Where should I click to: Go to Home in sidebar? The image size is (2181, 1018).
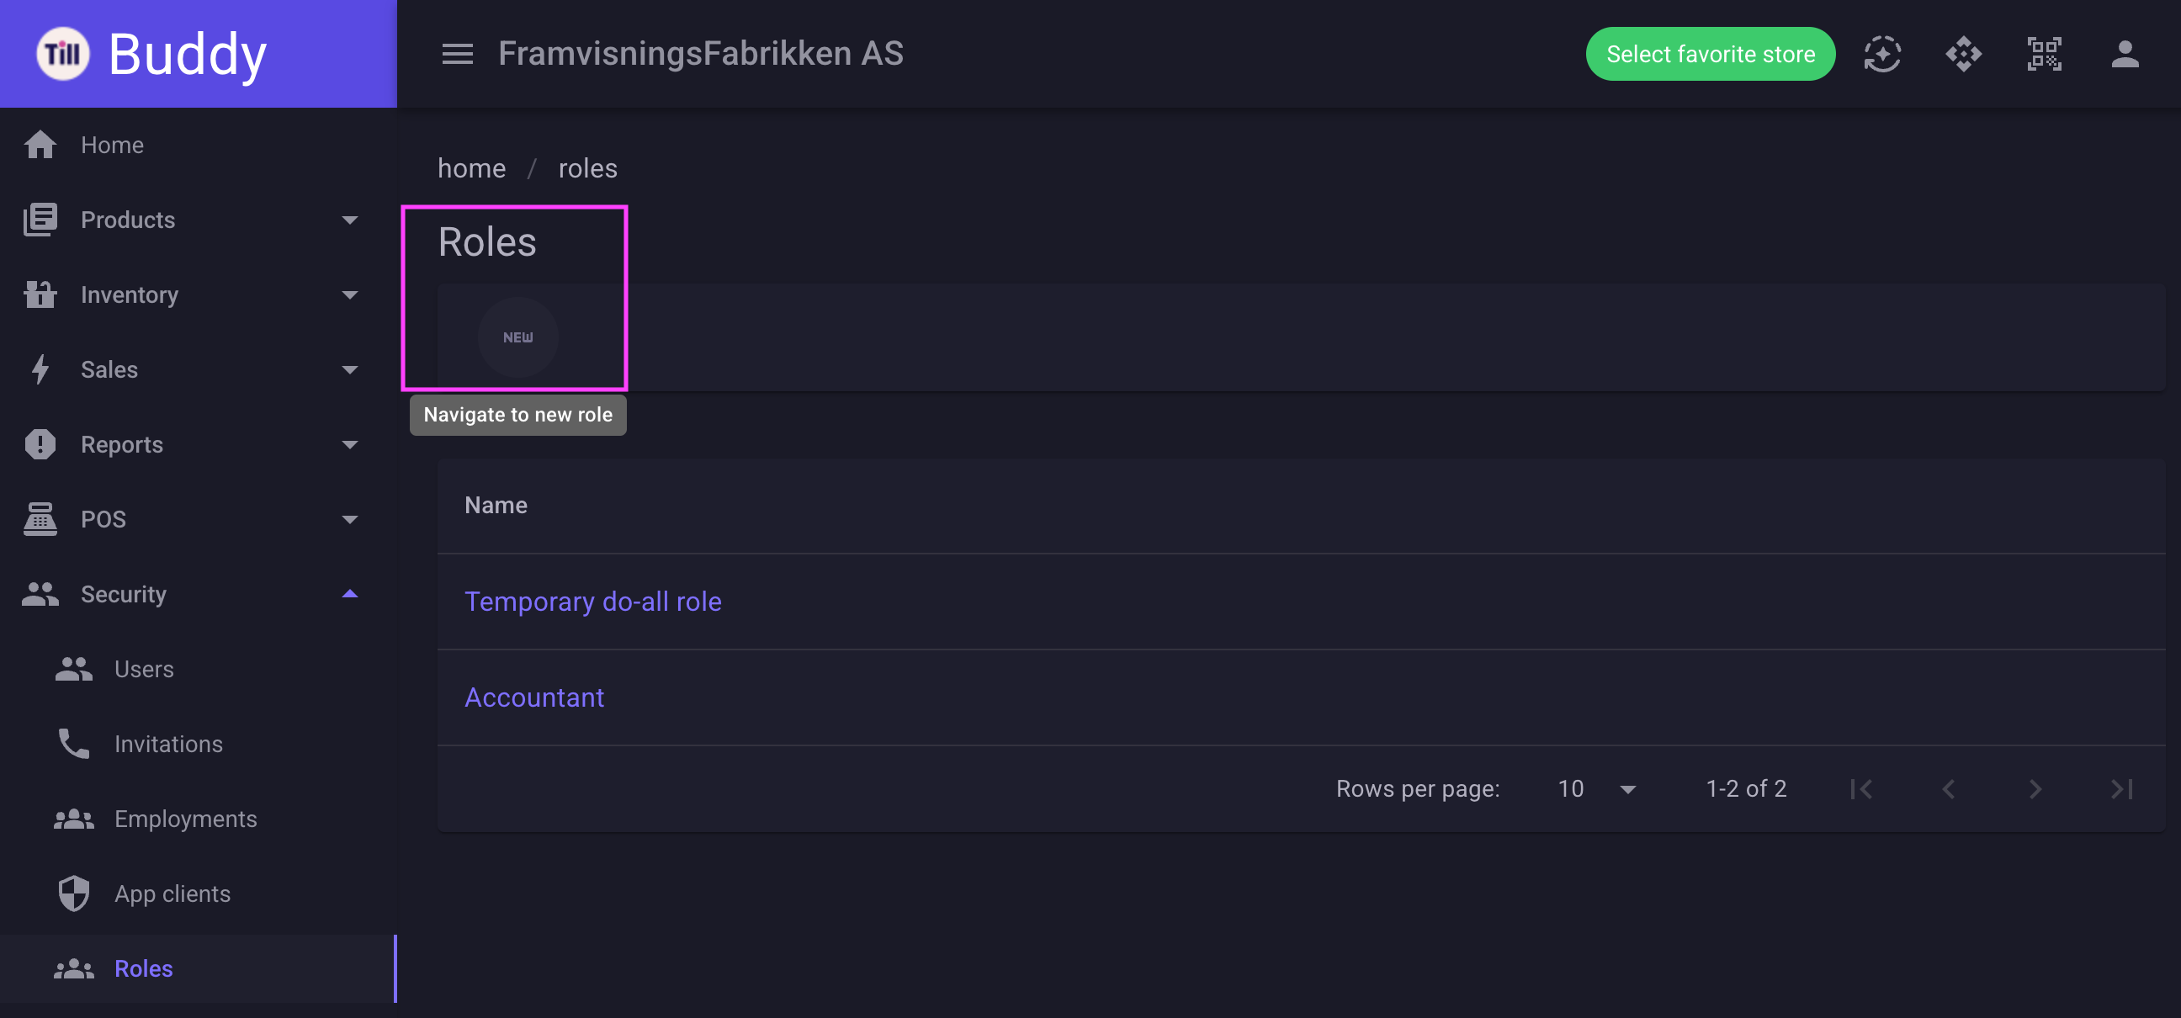(112, 145)
